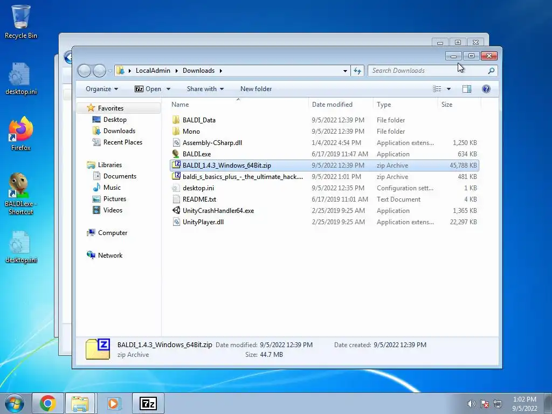This screenshot has width=552, height=414.
Task: Select desktop.ini file icon in Downloads list
Action: pos(176,188)
